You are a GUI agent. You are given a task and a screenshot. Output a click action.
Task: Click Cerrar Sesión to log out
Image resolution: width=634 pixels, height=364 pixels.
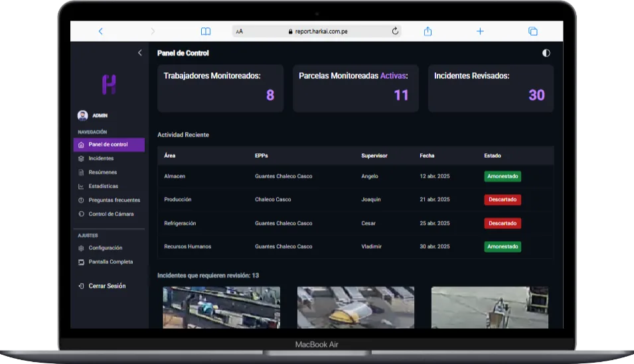[107, 286]
